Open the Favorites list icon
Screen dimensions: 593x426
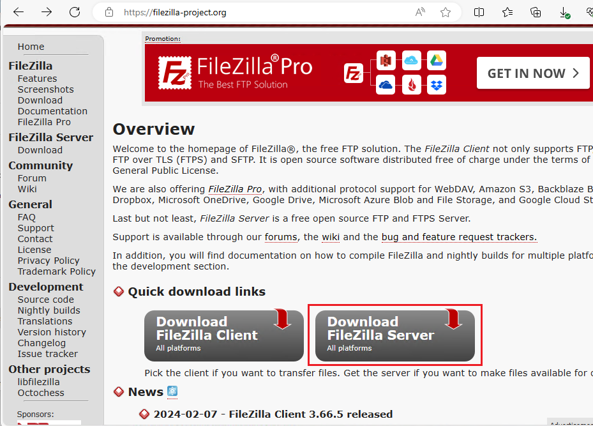coord(507,12)
